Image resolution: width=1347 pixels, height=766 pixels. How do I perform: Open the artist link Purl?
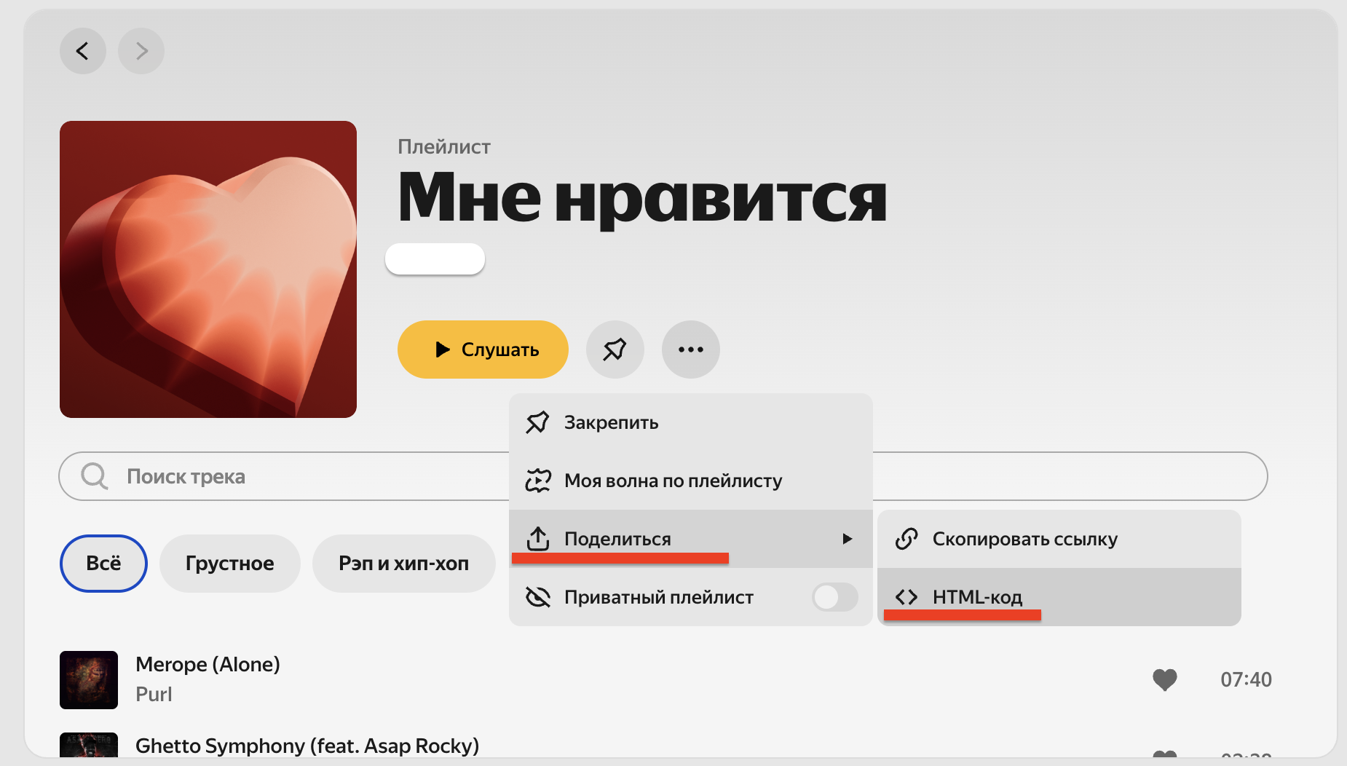click(154, 695)
